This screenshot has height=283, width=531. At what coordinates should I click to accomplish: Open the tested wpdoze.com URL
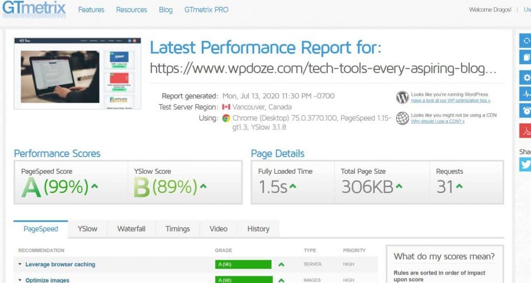pyautogui.click(x=323, y=69)
